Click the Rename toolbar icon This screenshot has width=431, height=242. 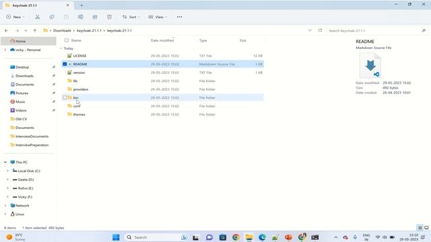coord(81,17)
